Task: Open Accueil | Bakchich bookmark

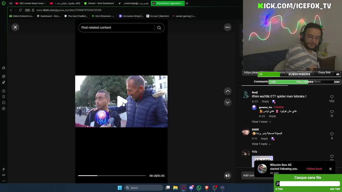Action: click(x=158, y=16)
